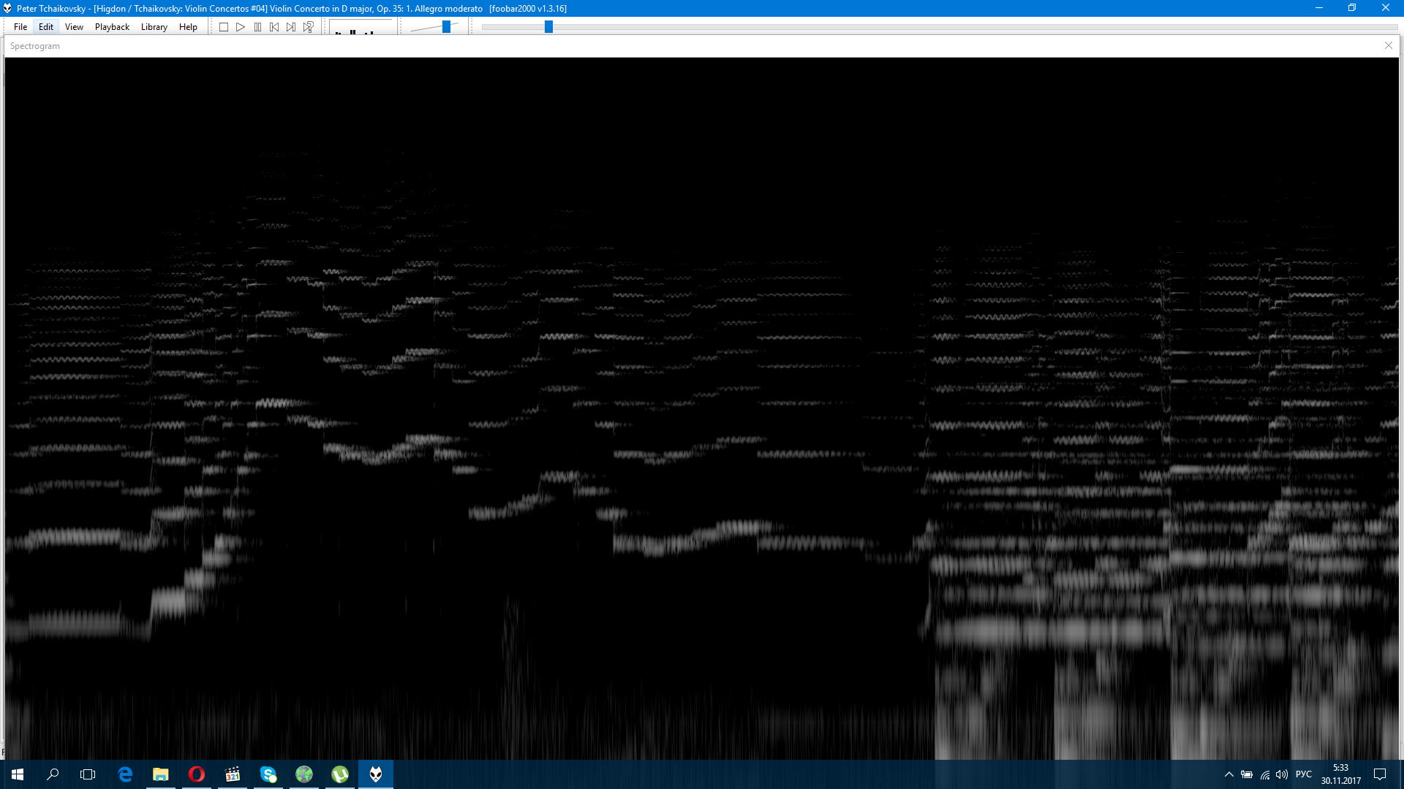
Task: Open File Explorer from the taskbar
Action: click(x=161, y=774)
